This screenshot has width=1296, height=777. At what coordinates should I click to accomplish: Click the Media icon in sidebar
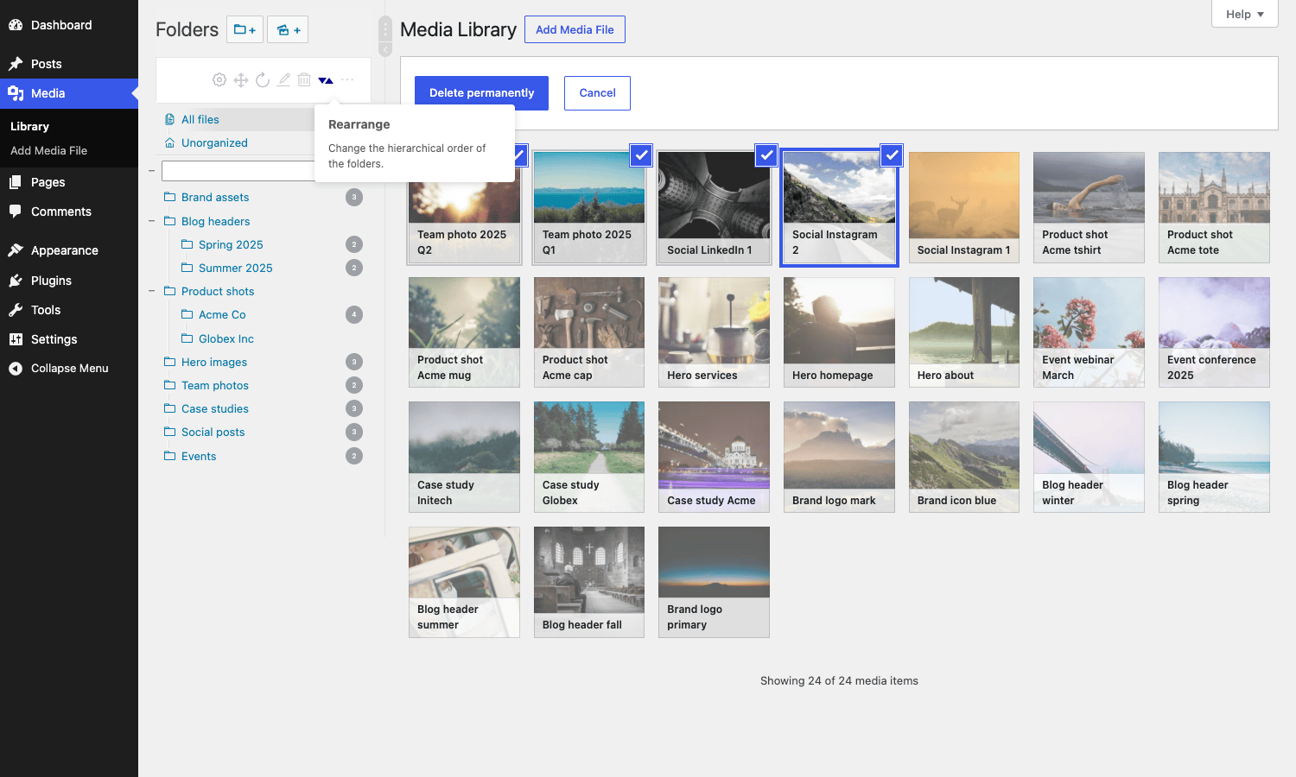(16, 93)
